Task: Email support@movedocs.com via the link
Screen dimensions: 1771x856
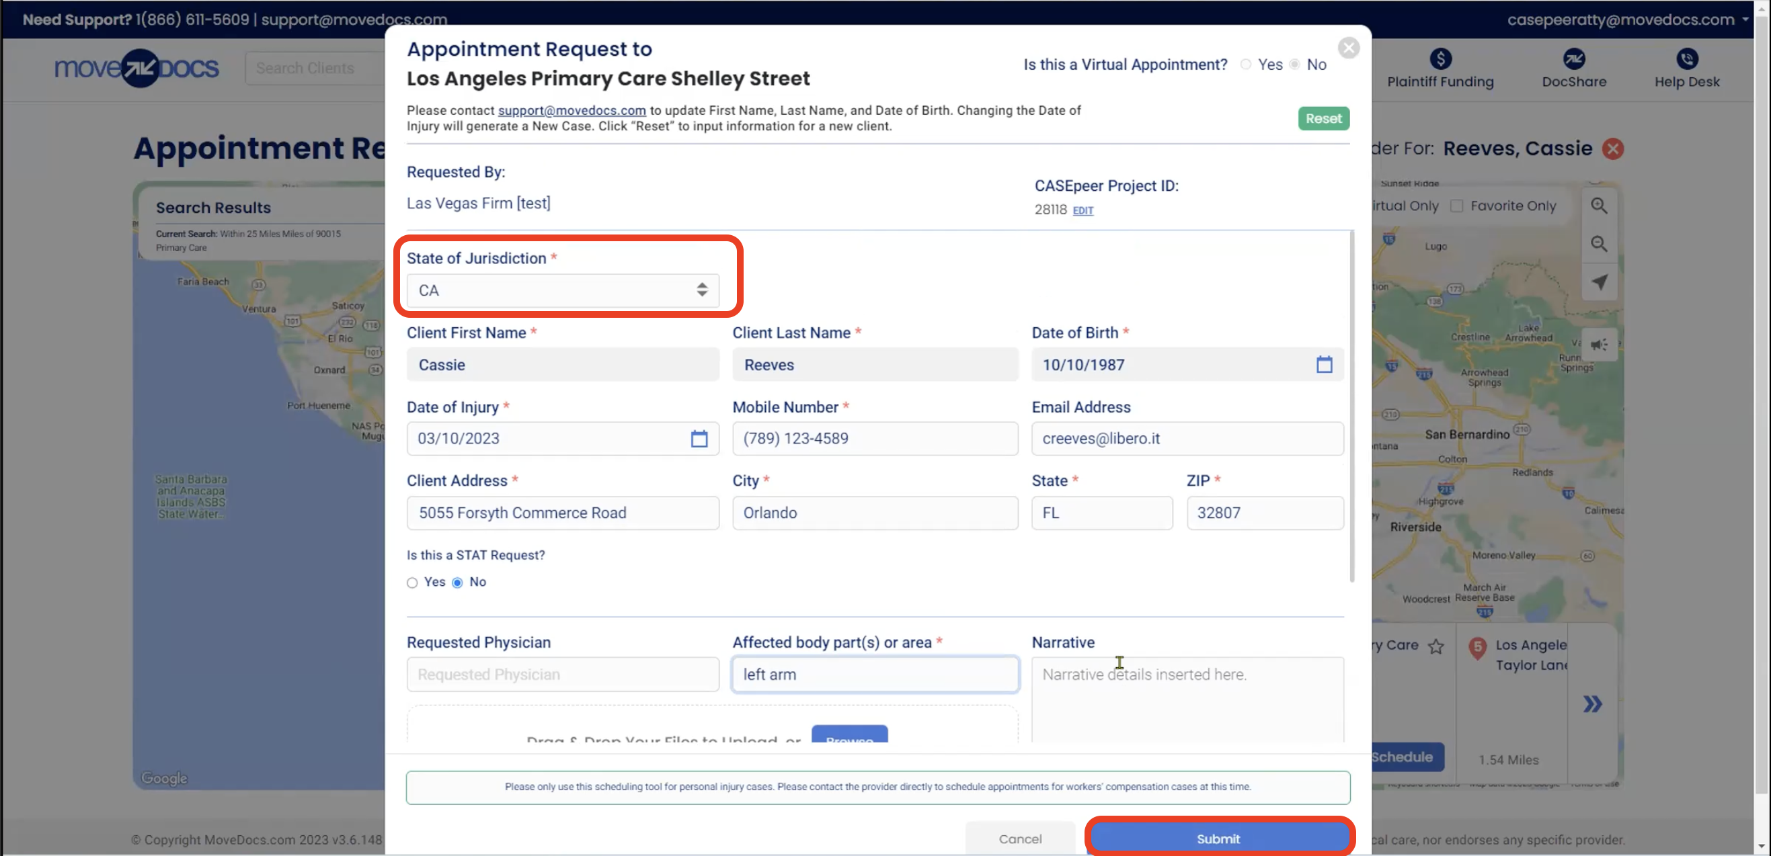Action: click(572, 110)
